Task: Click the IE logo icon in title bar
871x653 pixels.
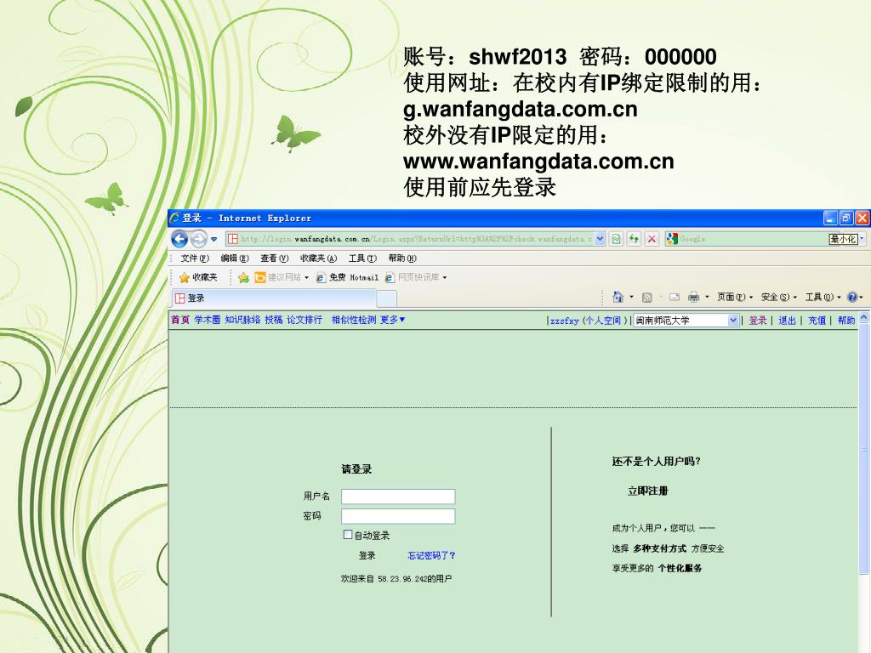Action: (175, 219)
